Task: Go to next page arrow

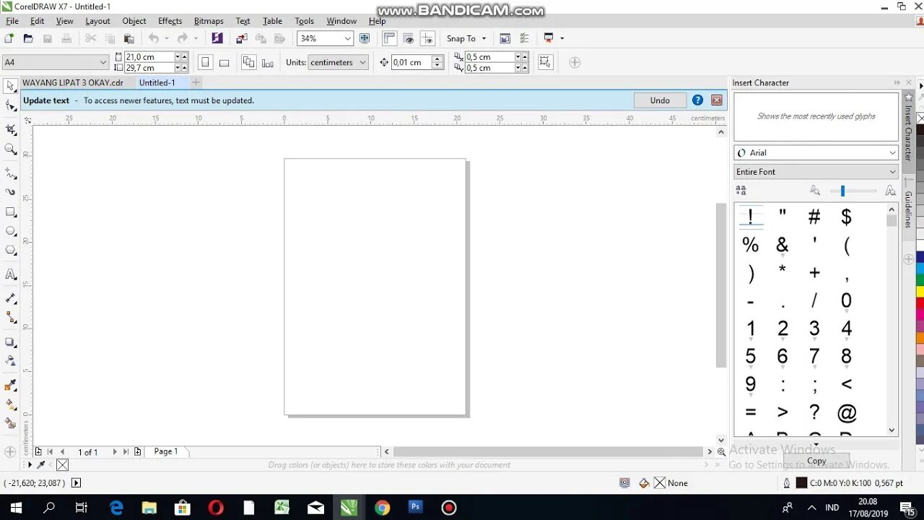Action: [114, 452]
